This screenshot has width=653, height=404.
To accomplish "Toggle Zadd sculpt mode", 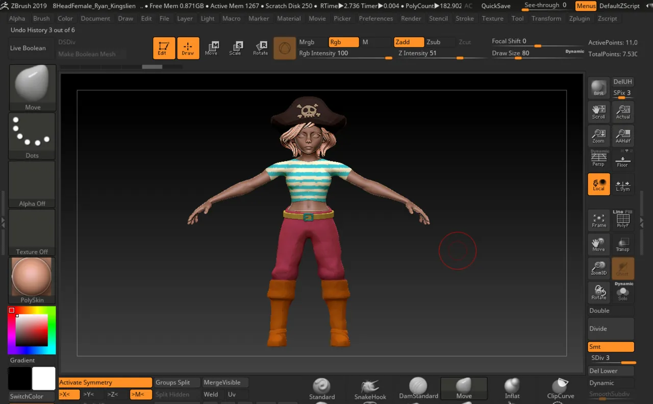I will (409, 42).
